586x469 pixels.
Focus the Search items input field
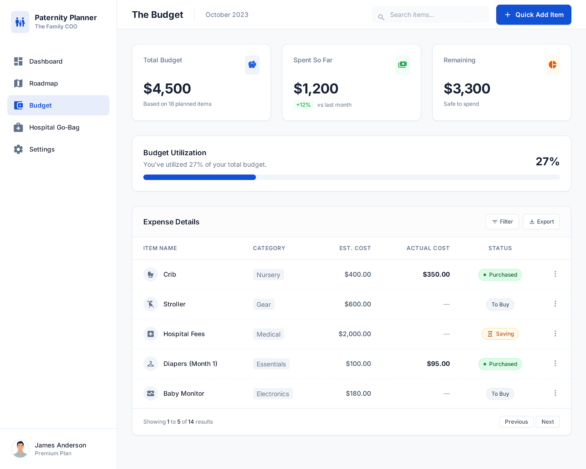coord(436,15)
